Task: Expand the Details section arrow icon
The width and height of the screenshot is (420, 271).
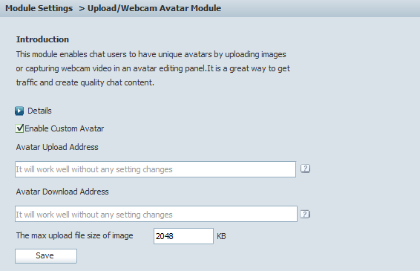Action: click(x=19, y=111)
